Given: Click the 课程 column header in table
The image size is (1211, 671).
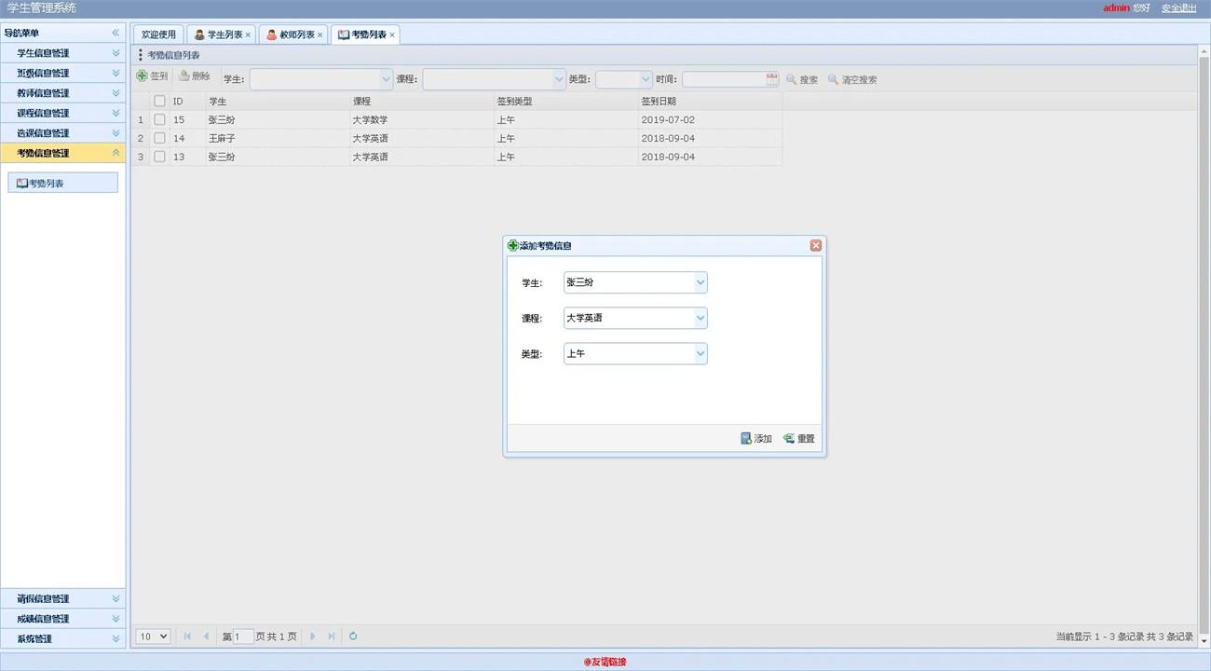Looking at the screenshot, I should click(x=421, y=101).
